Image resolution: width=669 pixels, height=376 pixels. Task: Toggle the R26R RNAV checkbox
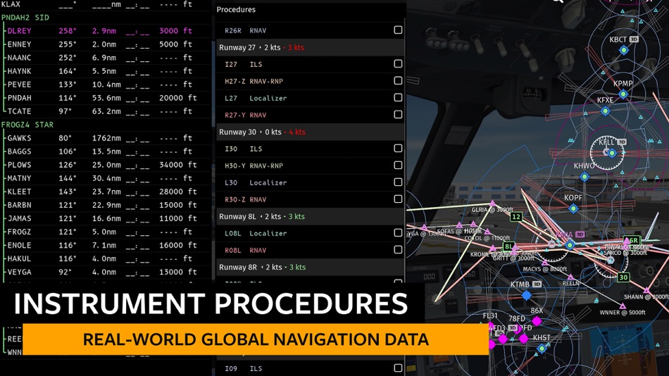click(x=398, y=30)
